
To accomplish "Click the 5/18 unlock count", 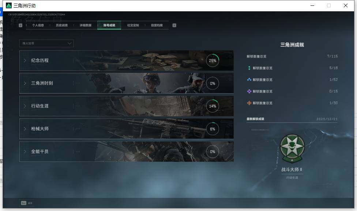I will click(334, 68).
